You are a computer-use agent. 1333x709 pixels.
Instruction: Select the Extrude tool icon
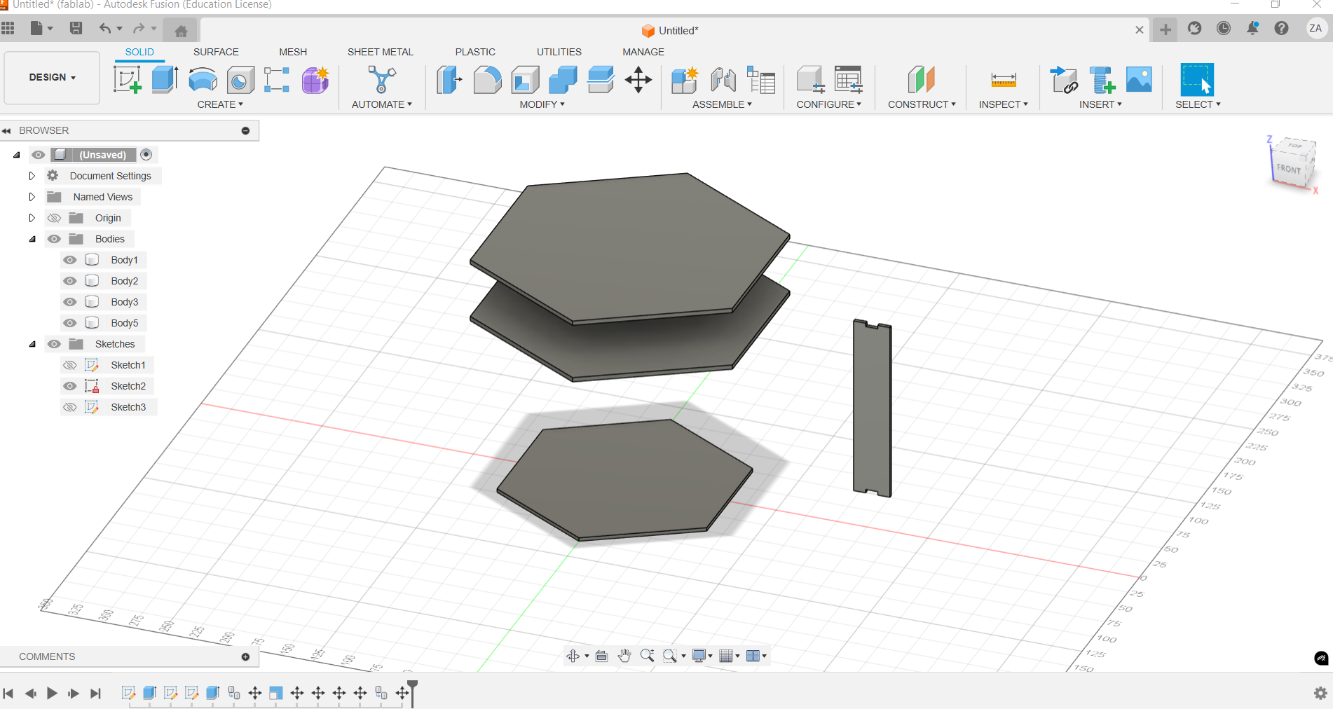(165, 80)
